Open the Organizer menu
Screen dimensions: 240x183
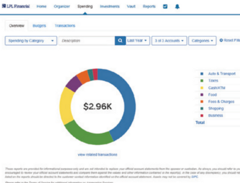[x=62, y=6]
